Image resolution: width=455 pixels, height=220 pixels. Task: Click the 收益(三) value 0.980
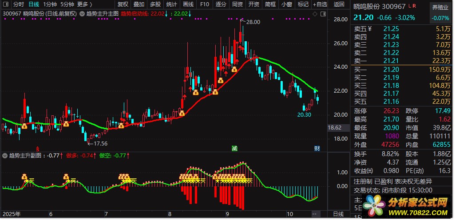coord(392,170)
